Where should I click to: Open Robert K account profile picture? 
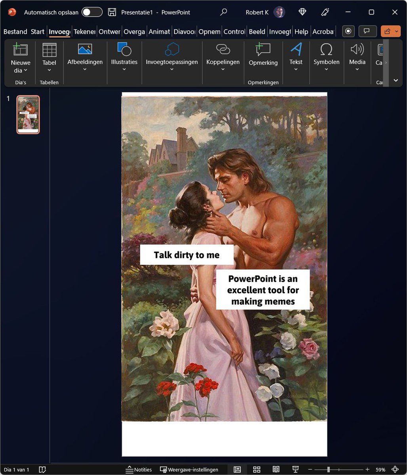pyautogui.click(x=280, y=12)
